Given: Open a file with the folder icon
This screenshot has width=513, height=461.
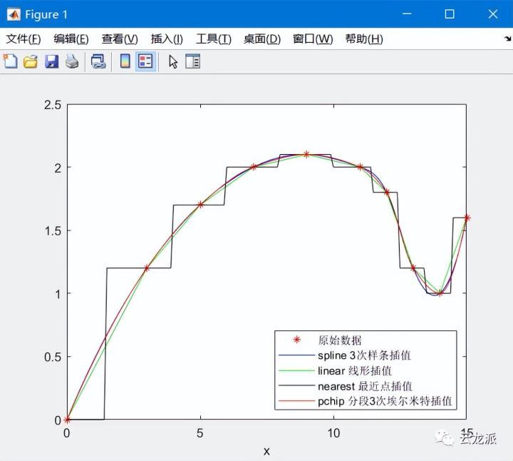Looking at the screenshot, I should pyautogui.click(x=31, y=61).
